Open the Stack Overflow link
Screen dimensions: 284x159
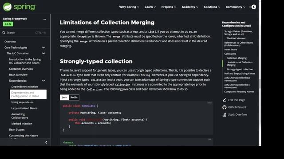pyautogui.click(x=237, y=114)
